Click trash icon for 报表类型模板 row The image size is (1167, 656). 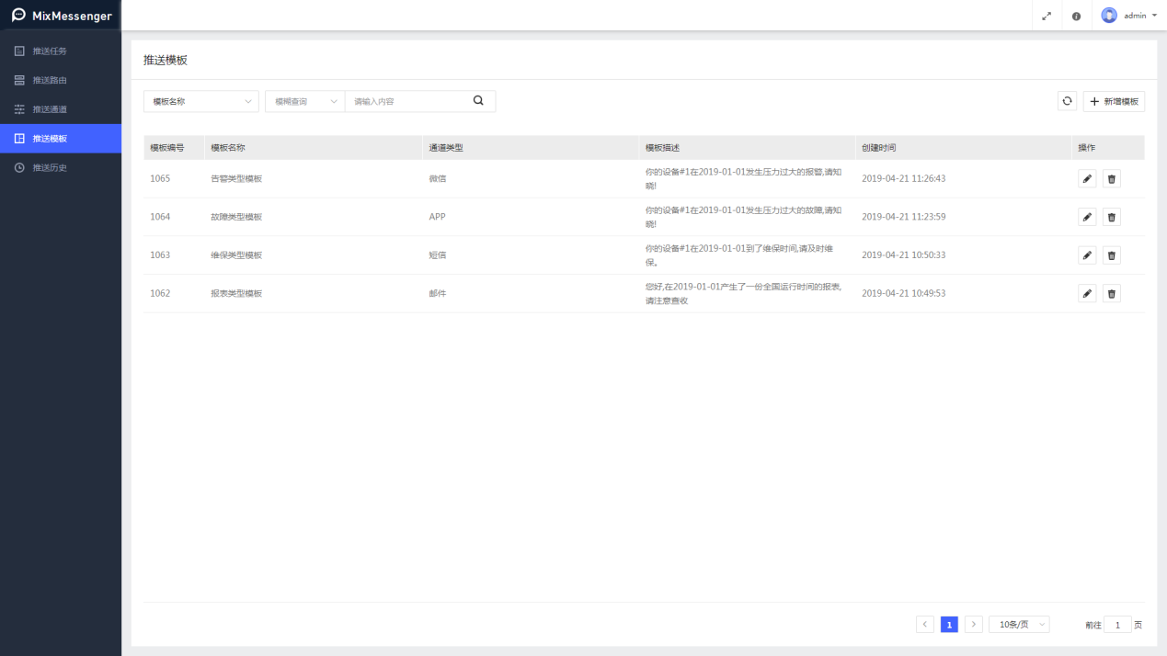1111,294
